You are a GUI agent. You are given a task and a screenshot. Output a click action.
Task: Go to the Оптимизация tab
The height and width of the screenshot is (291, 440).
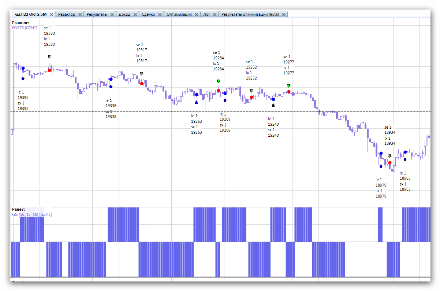click(x=179, y=15)
